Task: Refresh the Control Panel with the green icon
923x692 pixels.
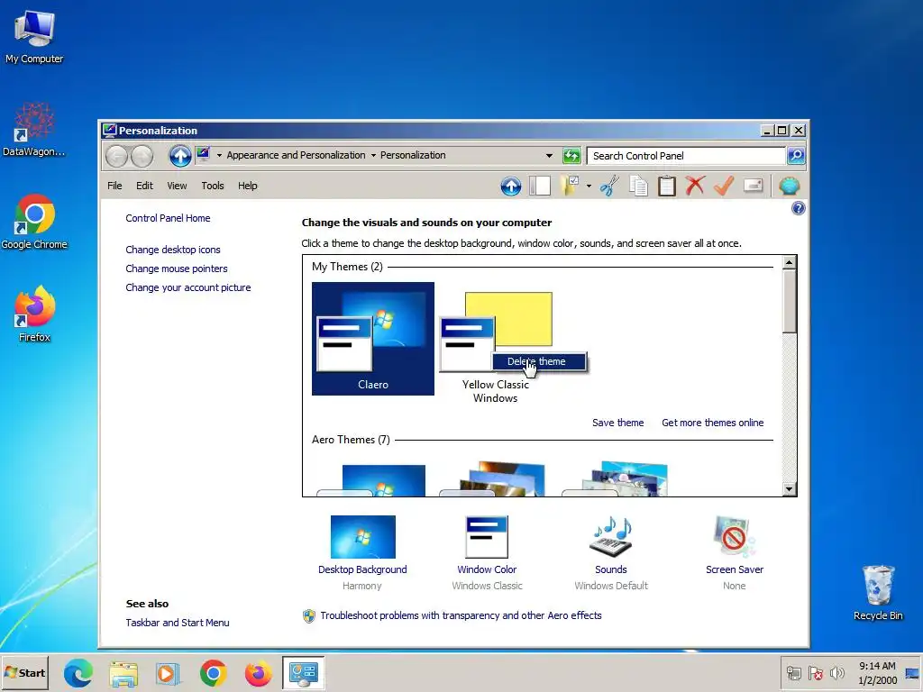Action: 571,156
